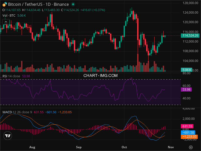
Task: Click the Sep marker on time axis
Action: click(79, 147)
